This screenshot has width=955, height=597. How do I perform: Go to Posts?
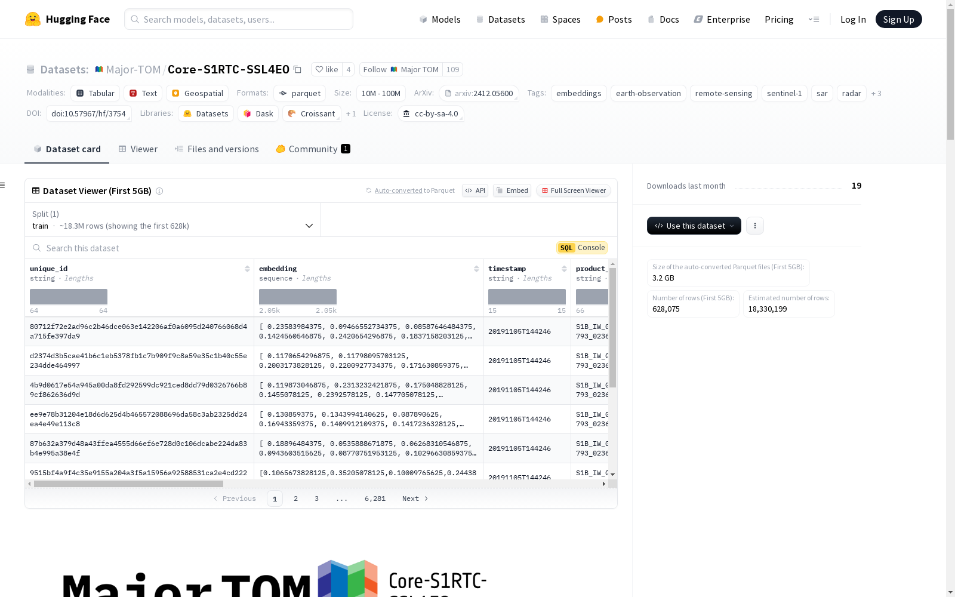pos(614,19)
